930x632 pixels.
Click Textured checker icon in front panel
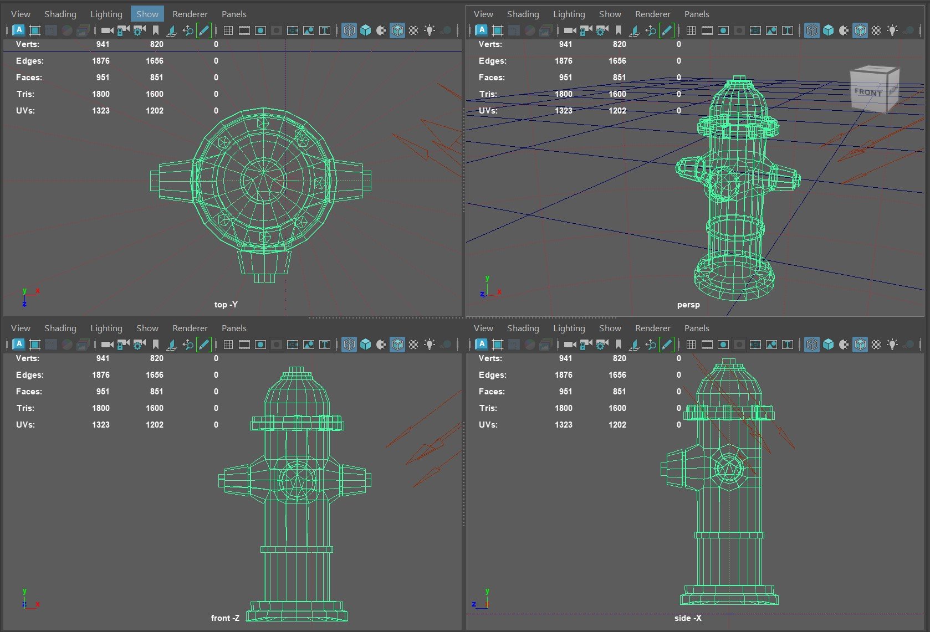(x=413, y=345)
